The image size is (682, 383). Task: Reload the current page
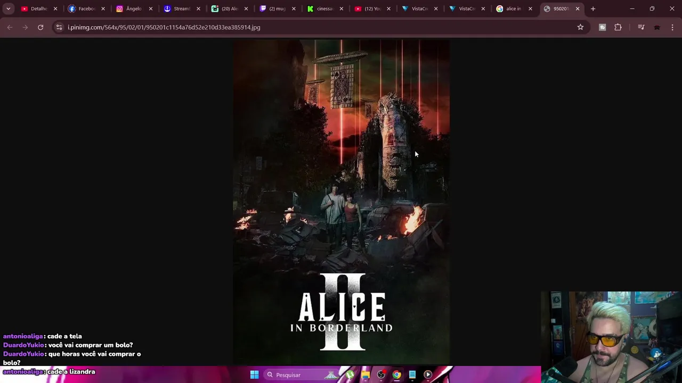coord(40,27)
